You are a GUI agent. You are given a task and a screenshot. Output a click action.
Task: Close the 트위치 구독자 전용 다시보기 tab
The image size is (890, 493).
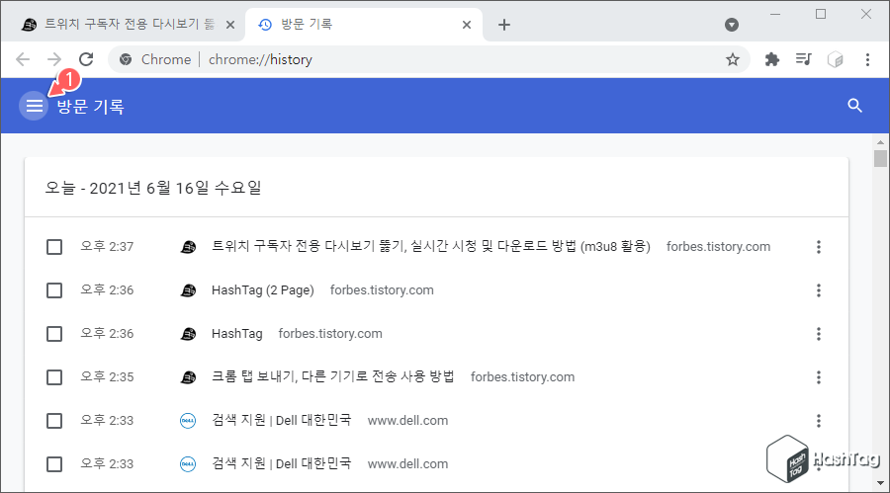230,25
